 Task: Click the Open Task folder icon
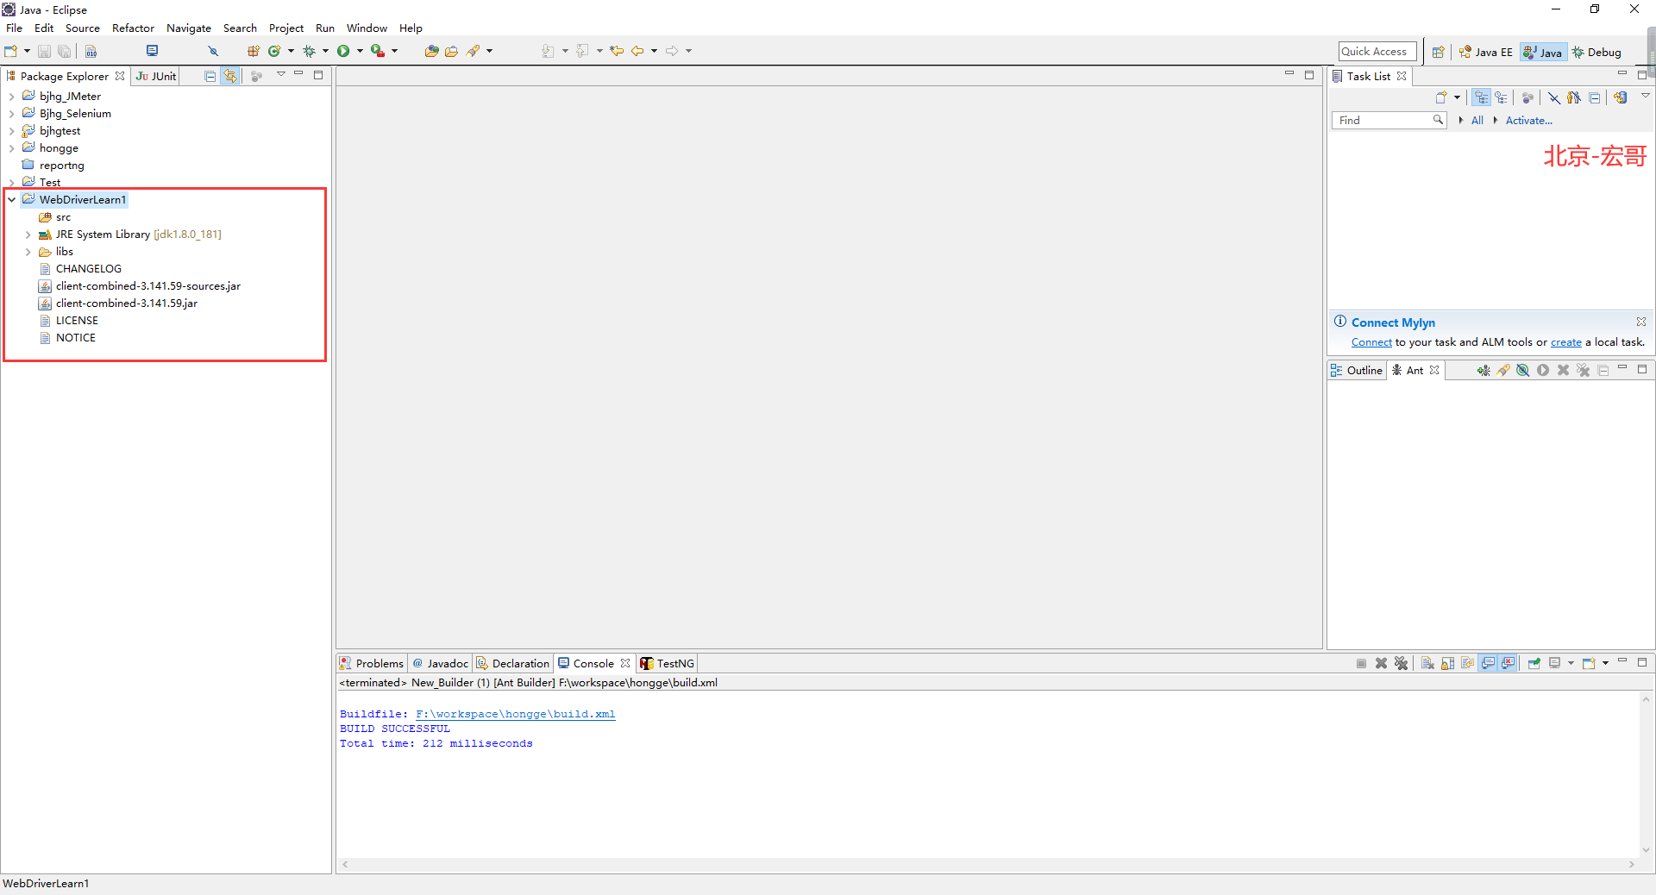pos(451,51)
